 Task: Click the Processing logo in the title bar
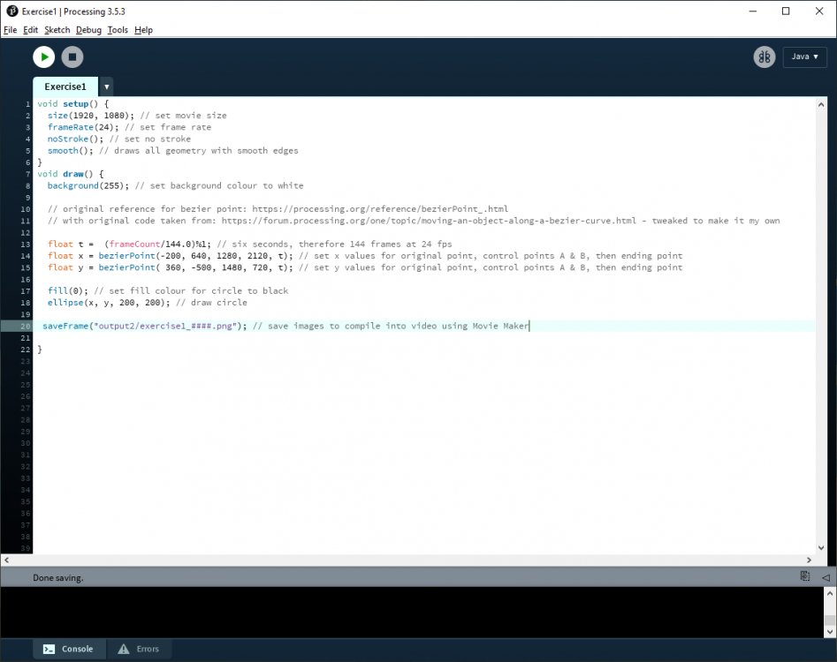[x=11, y=11]
